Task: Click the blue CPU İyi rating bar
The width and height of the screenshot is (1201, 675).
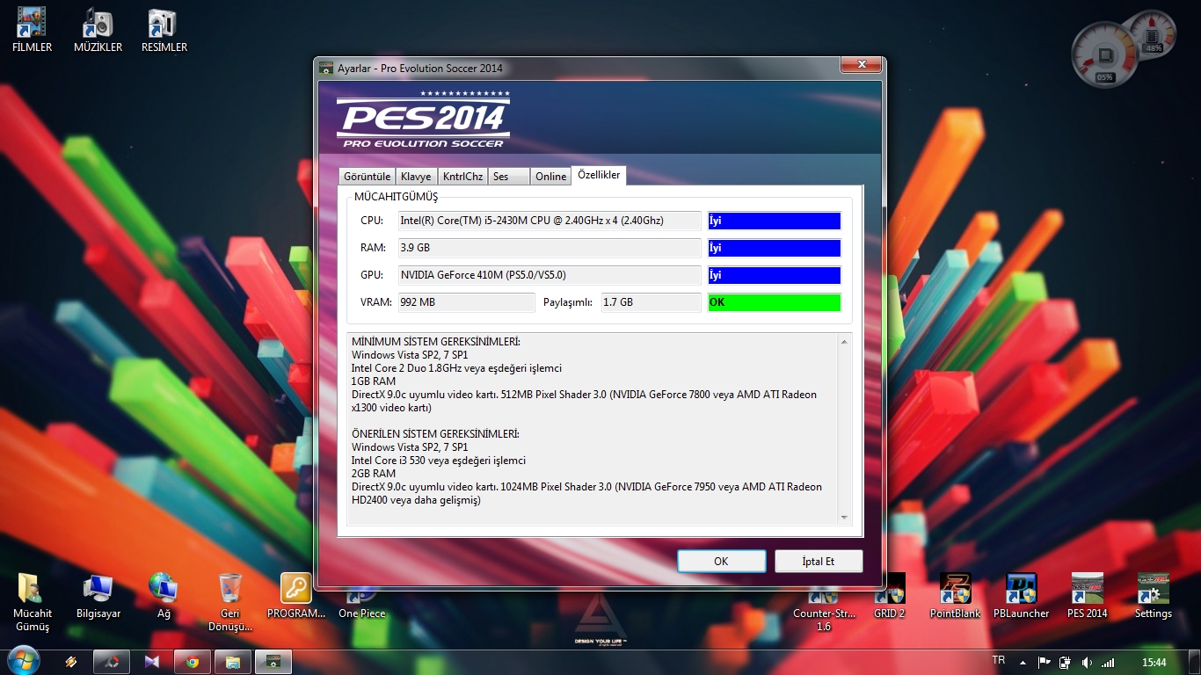Action: tap(775, 221)
